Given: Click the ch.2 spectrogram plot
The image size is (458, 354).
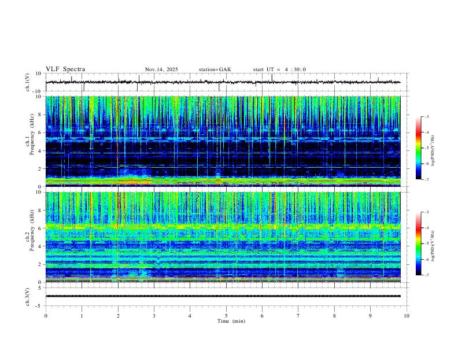Looking at the screenshot, I should coord(223,237).
